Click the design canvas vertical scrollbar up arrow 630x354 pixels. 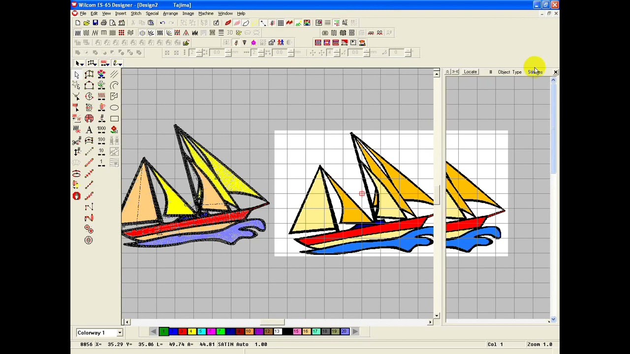(436, 74)
